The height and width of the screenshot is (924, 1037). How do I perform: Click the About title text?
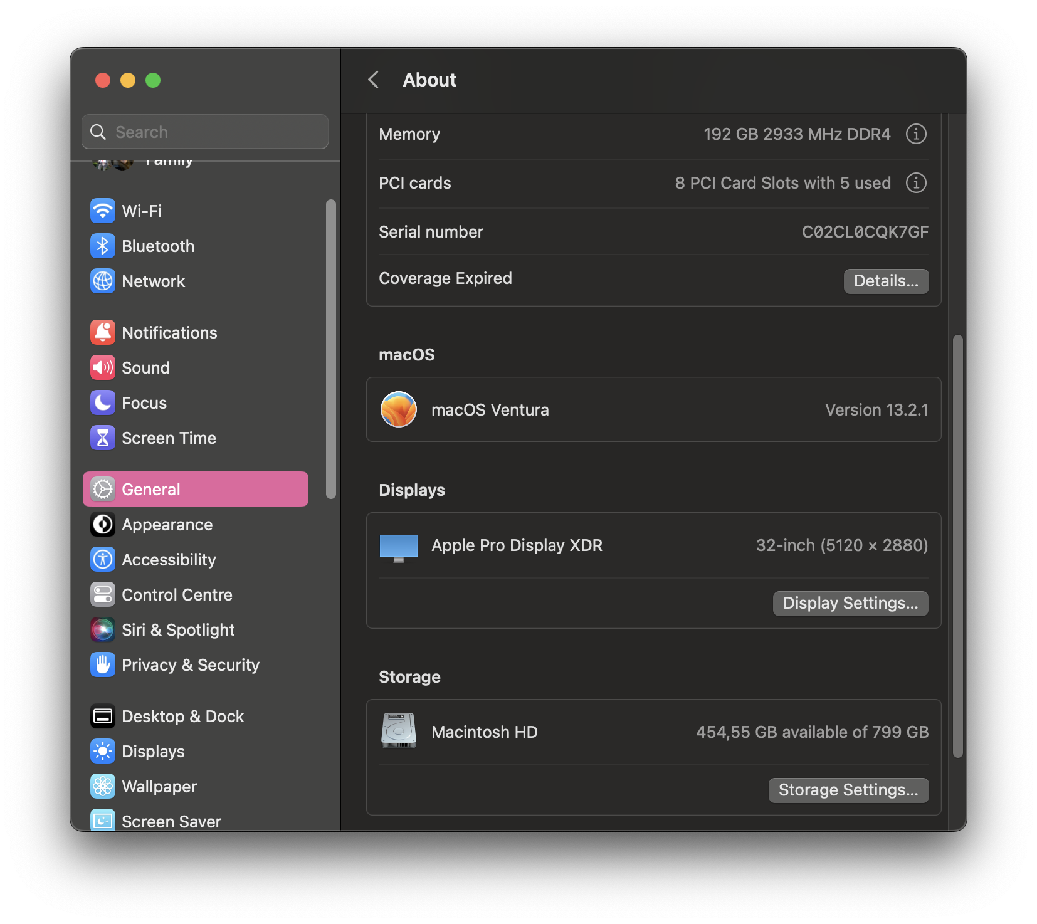click(429, 80)
